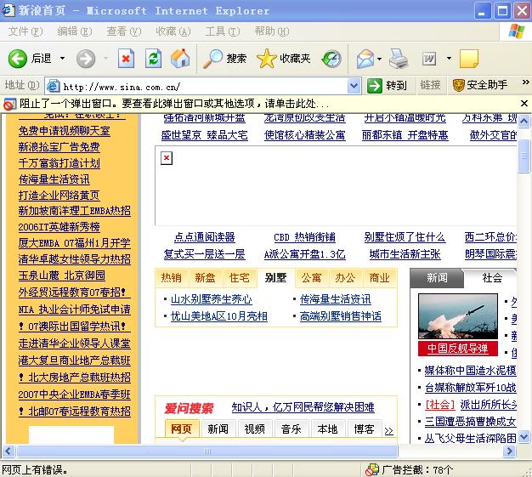Click the blocked pop-up information bar icon
The image size is (532, 477).
pyautogui.click(x=9, y=104)
